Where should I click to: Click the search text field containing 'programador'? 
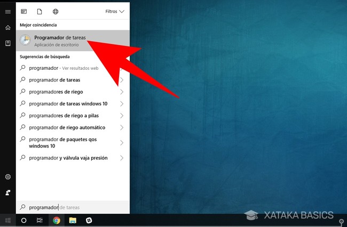tap(73, 207)
